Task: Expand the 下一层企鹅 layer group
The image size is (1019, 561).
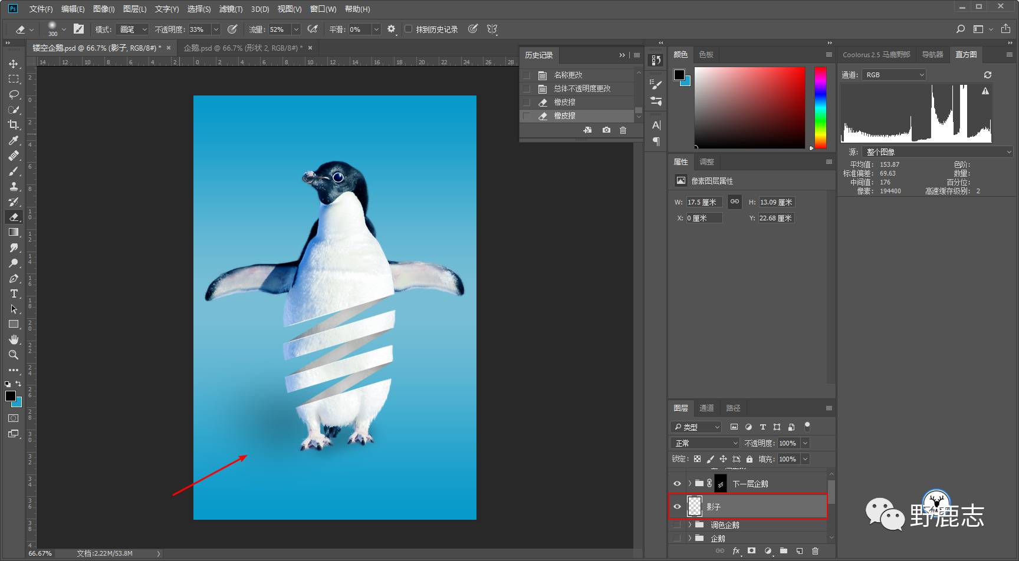Action: click(689, 484)
